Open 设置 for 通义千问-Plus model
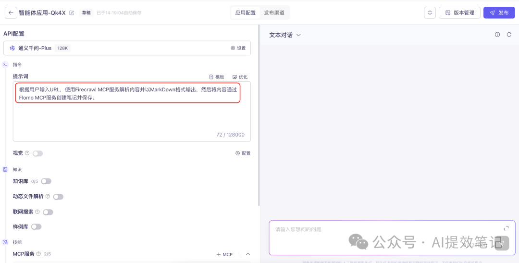The width and height of the screenshot is (519, 263). [x=238, y=48]
